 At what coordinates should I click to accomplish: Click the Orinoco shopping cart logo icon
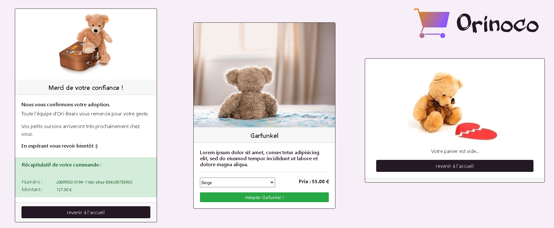pos(431,23)
